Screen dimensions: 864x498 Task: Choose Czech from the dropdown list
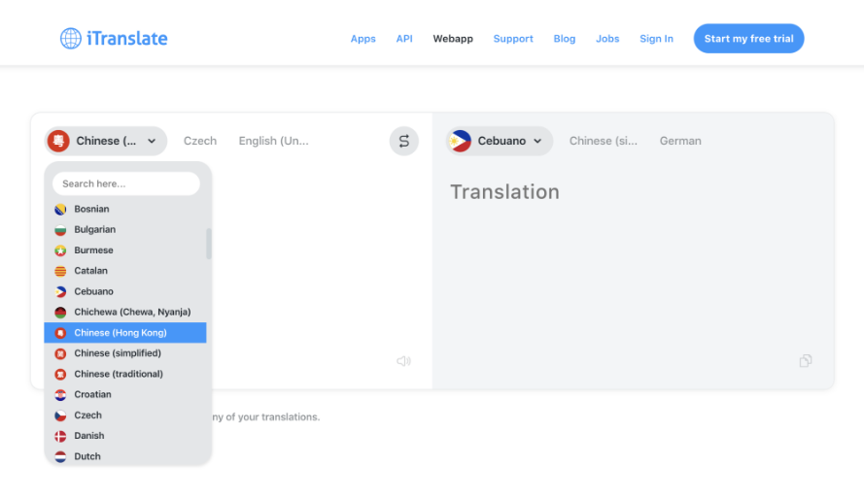click(x=125, y=415)
